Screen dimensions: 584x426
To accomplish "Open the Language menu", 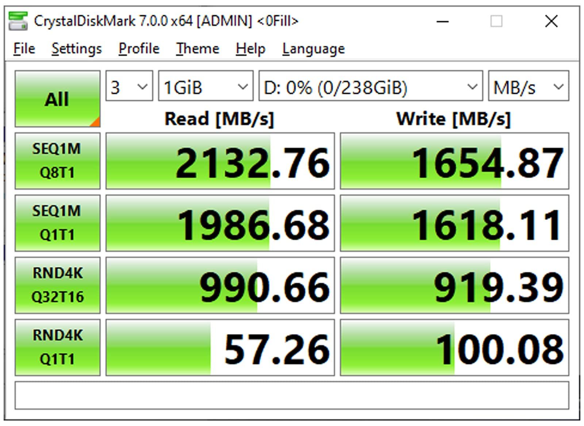I will (313, 49).
